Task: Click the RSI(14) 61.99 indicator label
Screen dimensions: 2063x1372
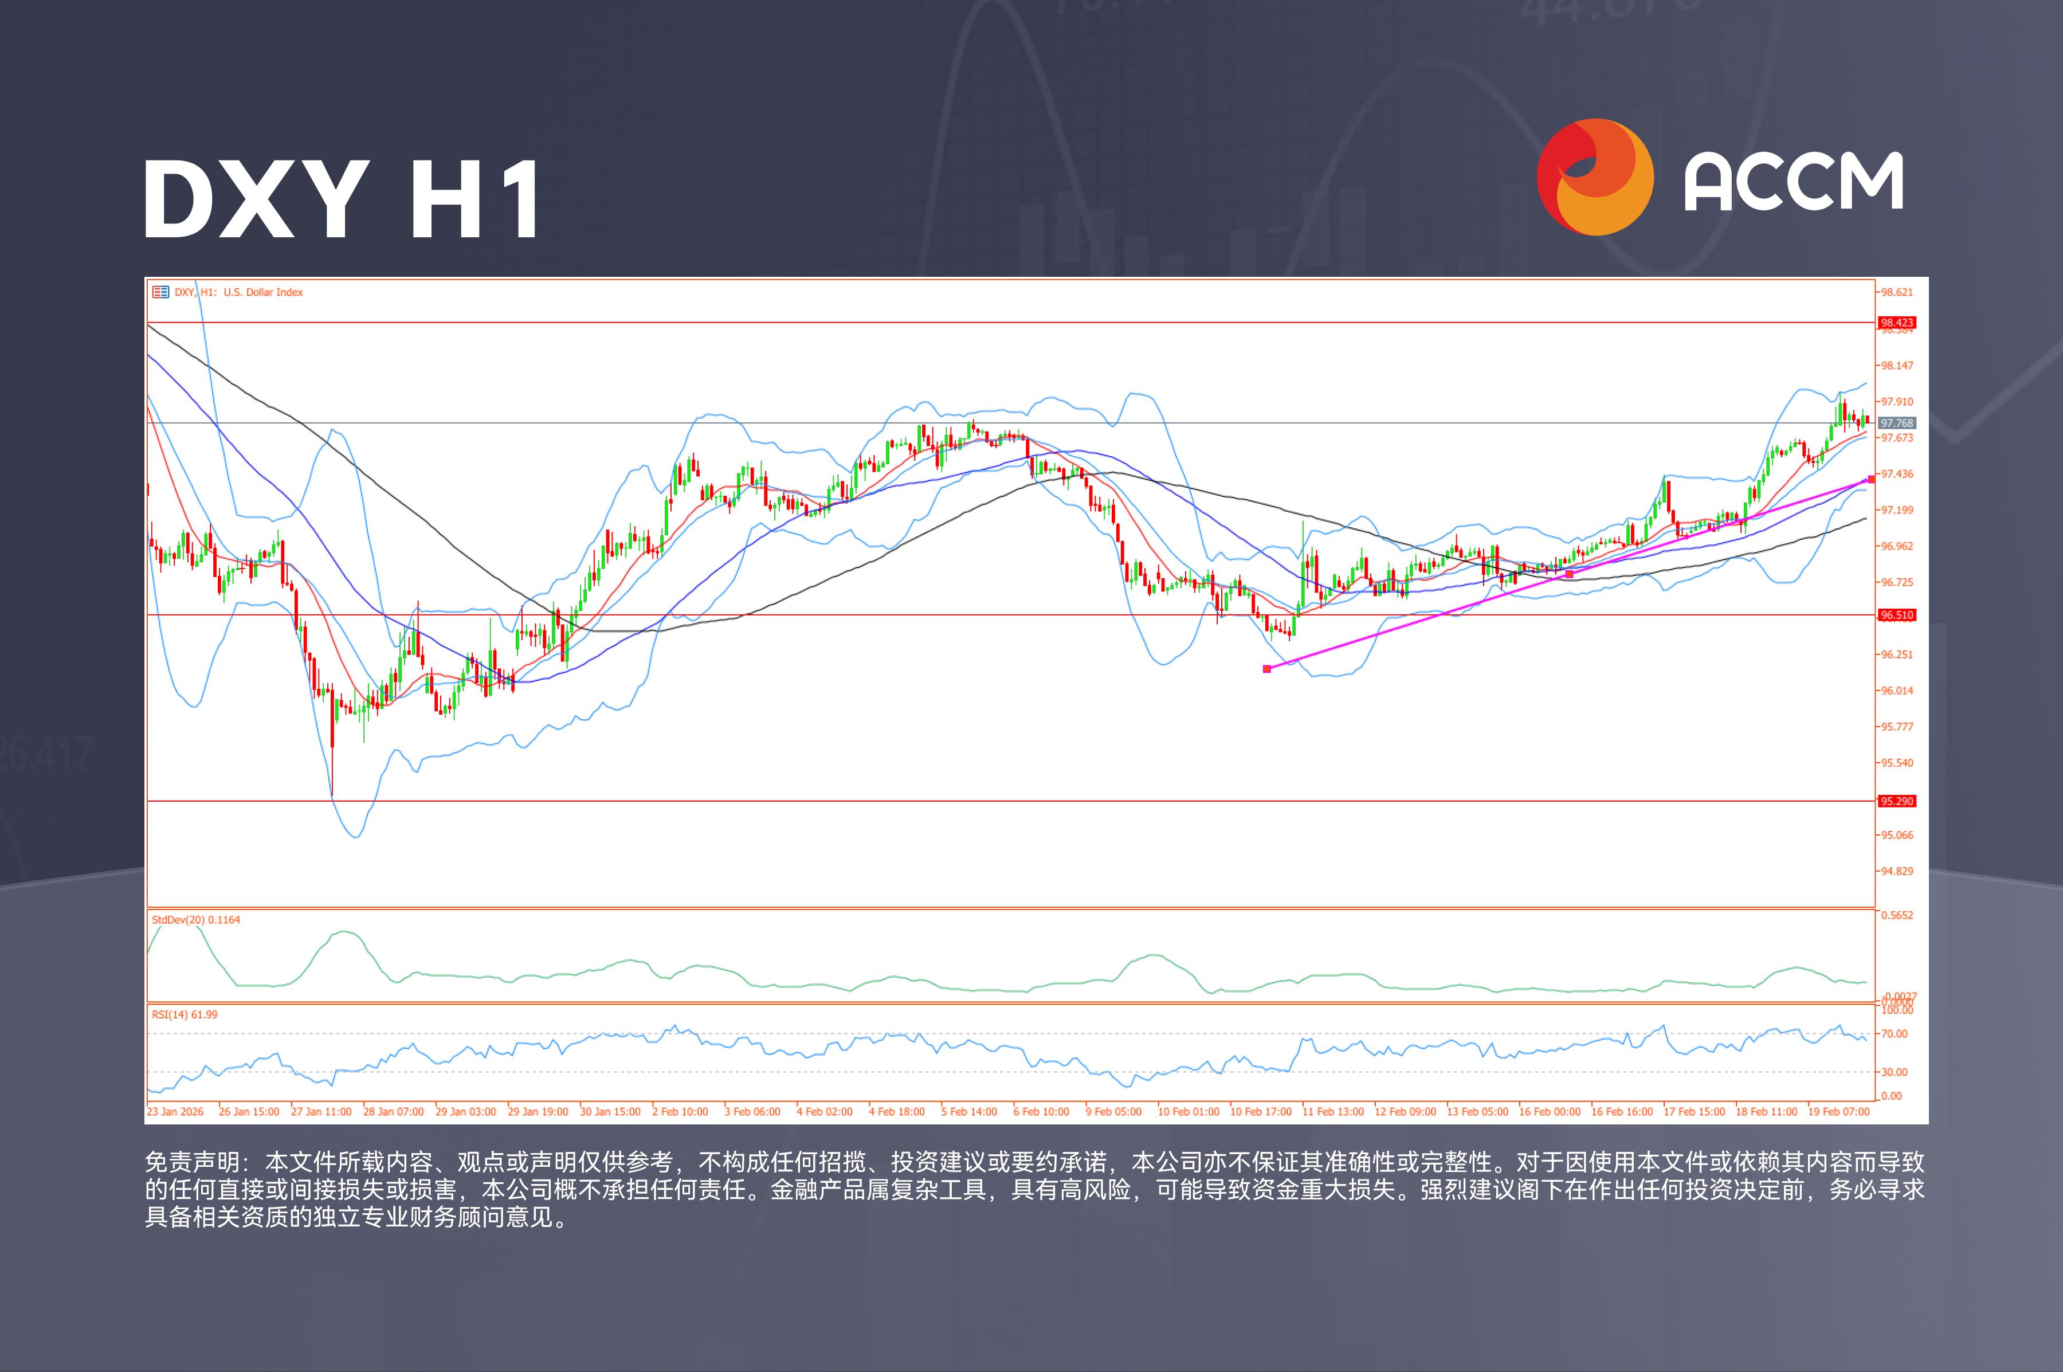Action: [185, 1015]
